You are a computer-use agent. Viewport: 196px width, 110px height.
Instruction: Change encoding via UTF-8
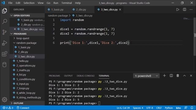click(x=149, y=108)
